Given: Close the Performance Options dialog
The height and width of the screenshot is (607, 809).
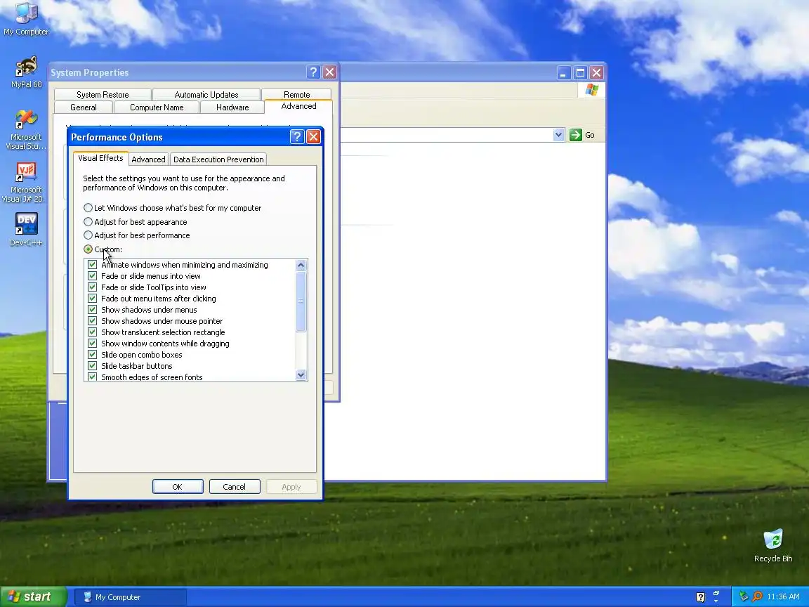Looking at the screenshot, I should click(313, 137).
